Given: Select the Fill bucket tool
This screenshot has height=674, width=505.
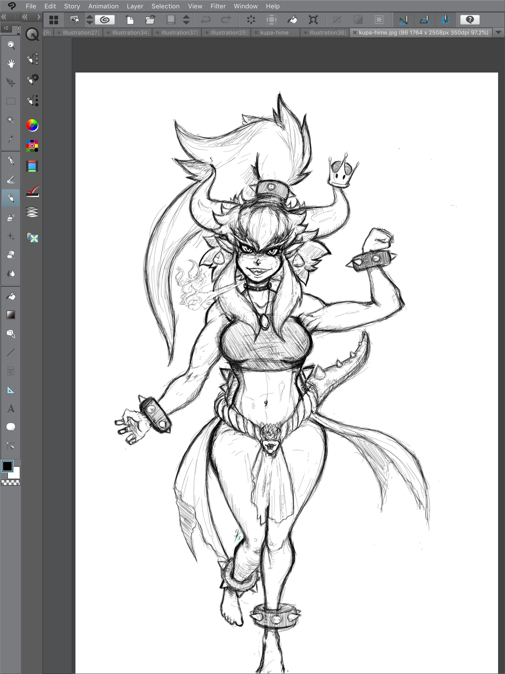Looking at the screenshot, I should [11, 296].
